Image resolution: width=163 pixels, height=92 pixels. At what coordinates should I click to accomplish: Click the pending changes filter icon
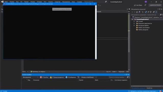pos(143,12)
